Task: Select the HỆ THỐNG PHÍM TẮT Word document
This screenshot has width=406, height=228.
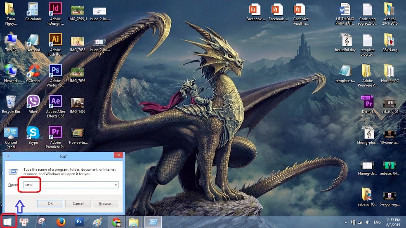Action: tap(345, 14)
